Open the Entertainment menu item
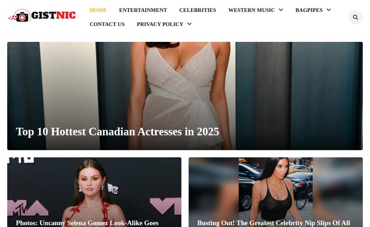 (143, 10)
